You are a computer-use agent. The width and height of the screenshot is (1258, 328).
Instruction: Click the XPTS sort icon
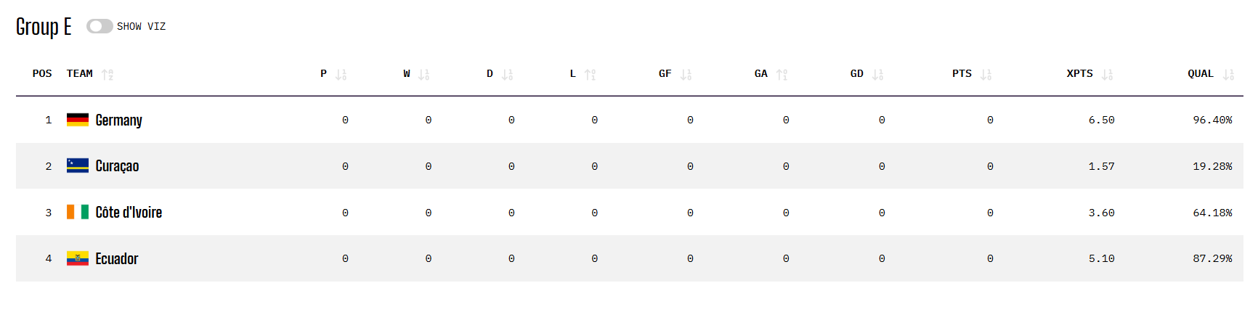(x=1107, y=74)
